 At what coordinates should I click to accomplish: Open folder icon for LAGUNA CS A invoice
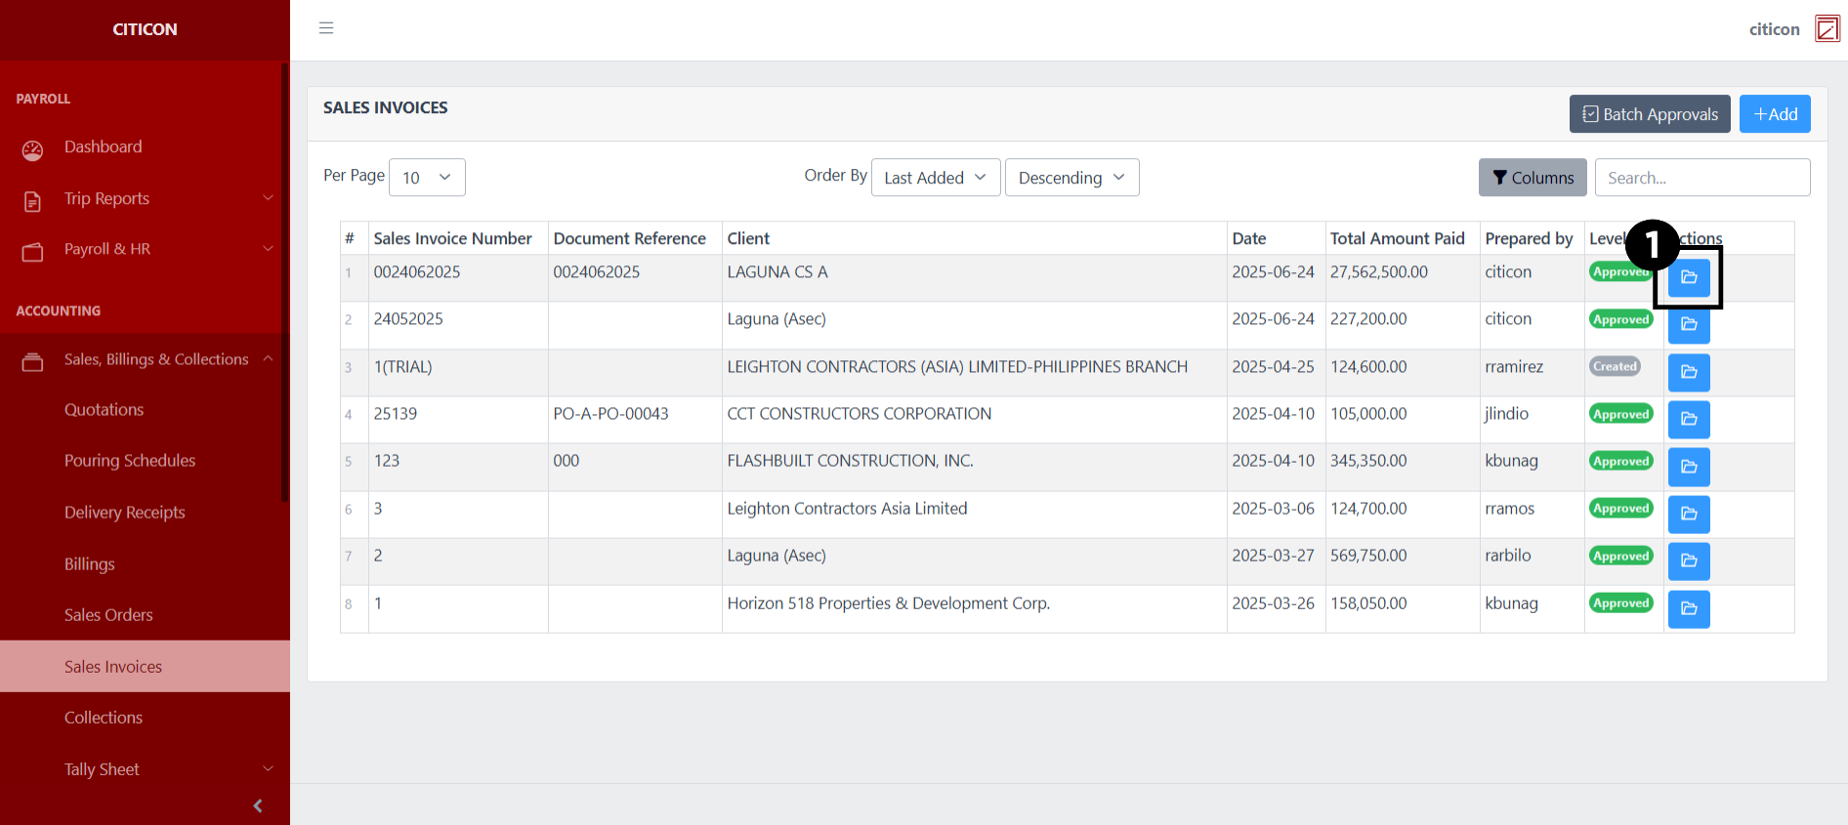point(1689,277)
